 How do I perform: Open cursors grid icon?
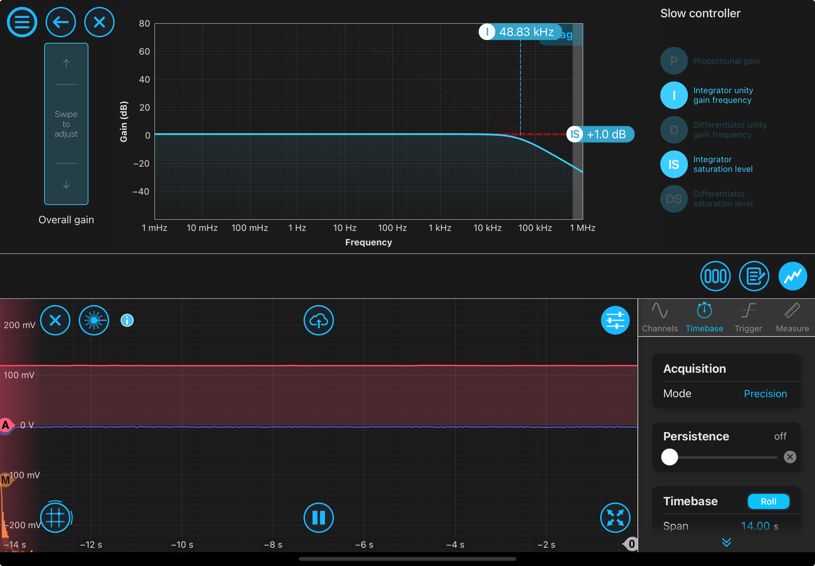(55, 517)
